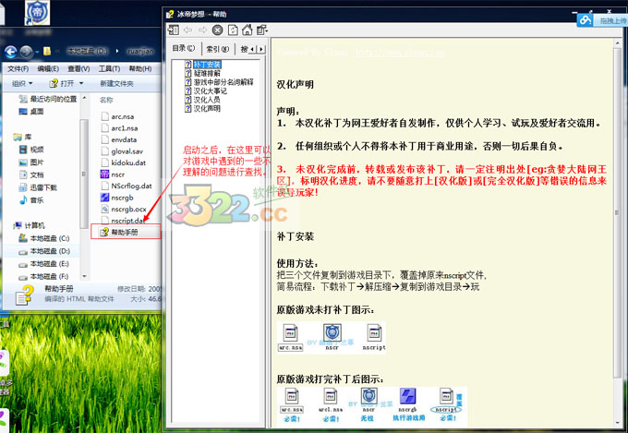Open 本地磁盘 (C:) drive

(x=44, y=238)
